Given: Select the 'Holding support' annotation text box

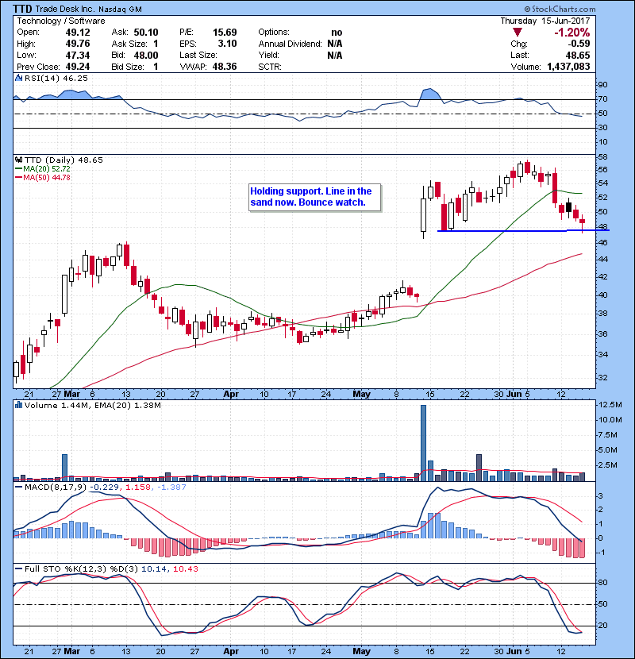Looking at the screenshot, I should 314,197.
